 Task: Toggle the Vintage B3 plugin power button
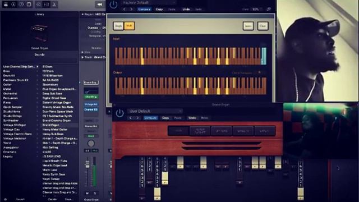119,113
